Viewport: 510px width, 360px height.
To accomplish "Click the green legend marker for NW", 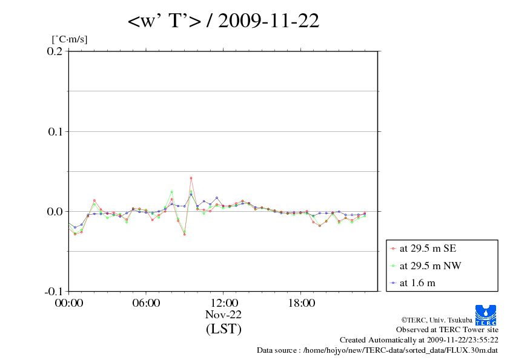I will coord(393,266).
